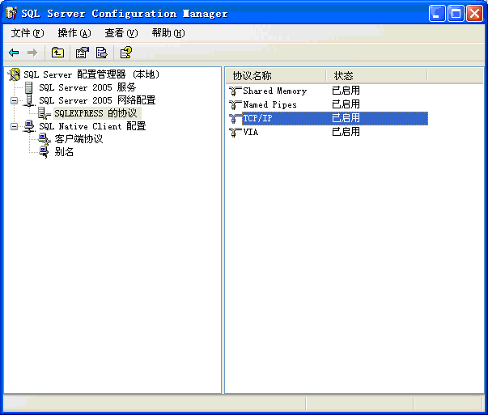Select the VIA protocol name

click(251, 132)
